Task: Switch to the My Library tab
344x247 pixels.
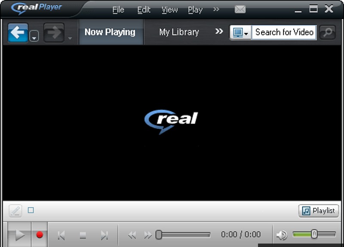Action: [x=179, y=32]
